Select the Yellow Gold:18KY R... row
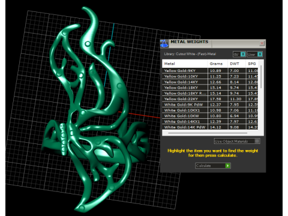This screenshot has height=216, width=288. point(210,93)
